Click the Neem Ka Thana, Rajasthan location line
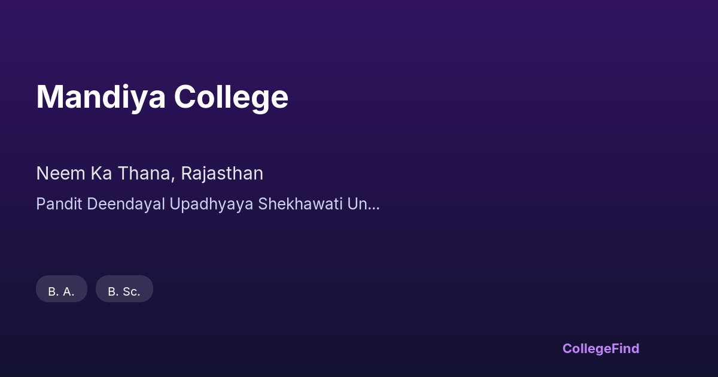Screen dimensions: 718x377 (150, 174)
